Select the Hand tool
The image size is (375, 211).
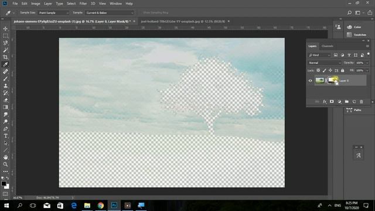(5, 157)
